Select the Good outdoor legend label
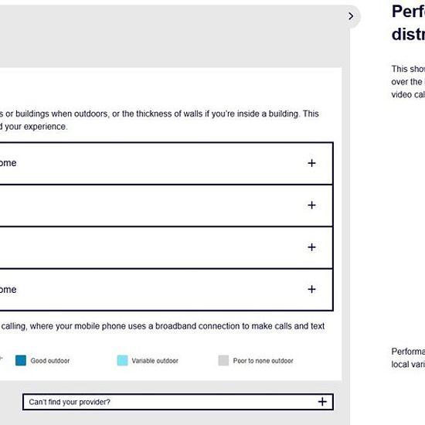Screen dimensions: 425x425 pyautogui.click(x=50, y=361)
